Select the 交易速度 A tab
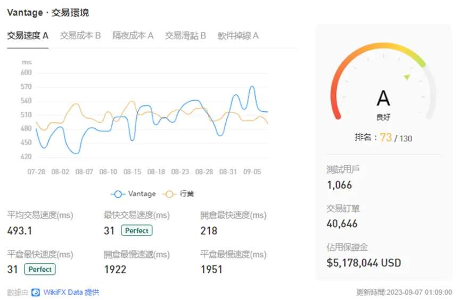This screenshot has width=460, height=300. (x=28, y=36)
